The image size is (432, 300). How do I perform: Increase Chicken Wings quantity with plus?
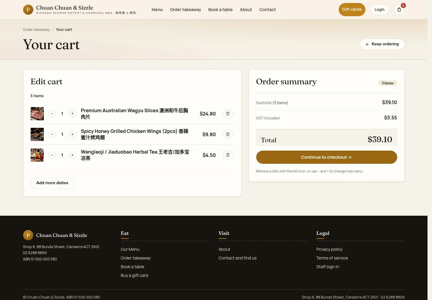click(x=72, y=134)
